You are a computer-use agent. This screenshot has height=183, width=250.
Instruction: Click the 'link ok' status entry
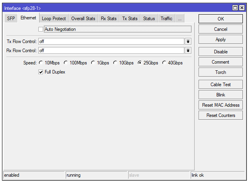pos(218,175)
